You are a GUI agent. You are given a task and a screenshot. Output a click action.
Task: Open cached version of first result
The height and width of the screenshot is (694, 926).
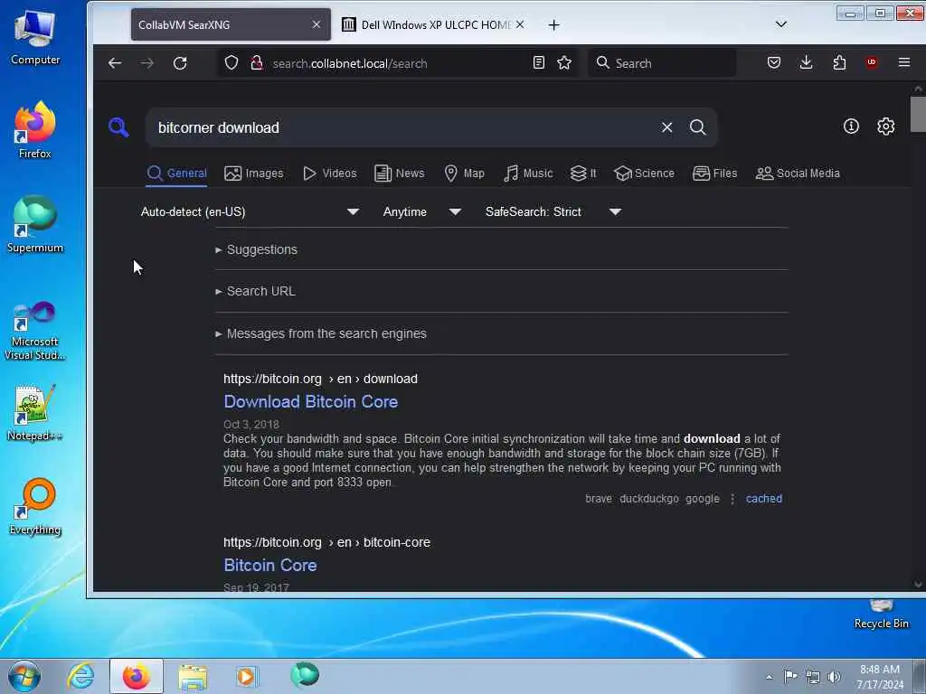(763, 499)
